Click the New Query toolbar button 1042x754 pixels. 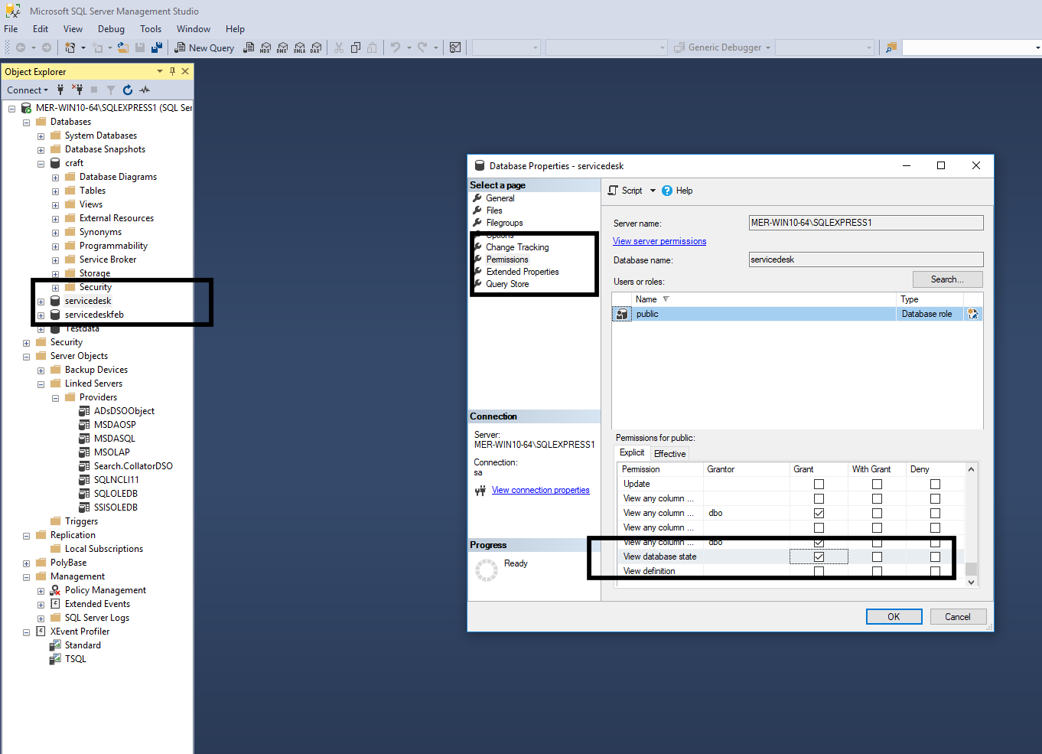point(204,47)
